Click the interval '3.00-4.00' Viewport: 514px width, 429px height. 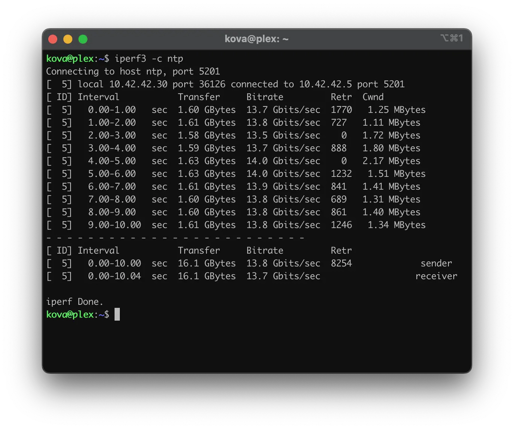(x=112, y=148)
